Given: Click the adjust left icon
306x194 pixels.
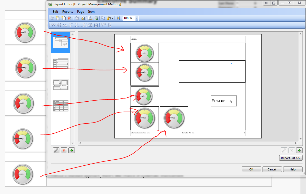Looking at the screenshot, I should [x=103, y=25].
